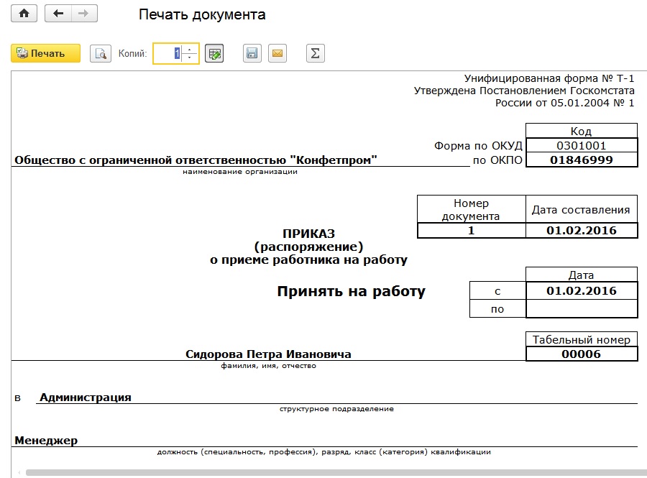
Task: Click the 'по ОКПО' label
Action: (x=497, y=160)
